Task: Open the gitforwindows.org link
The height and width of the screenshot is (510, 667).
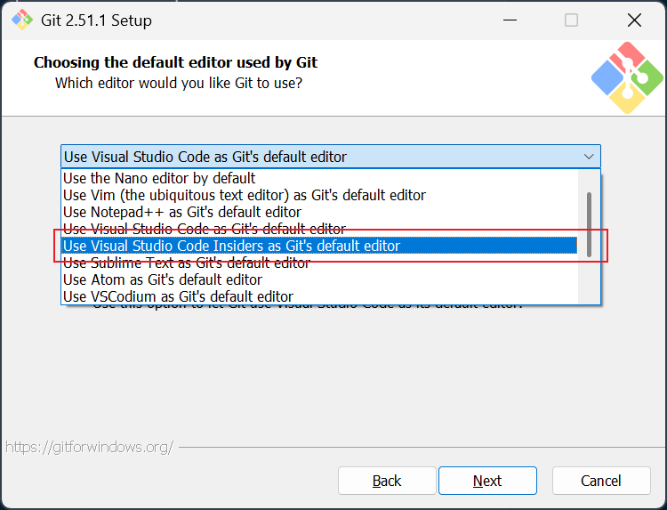Action: (89, 447)
